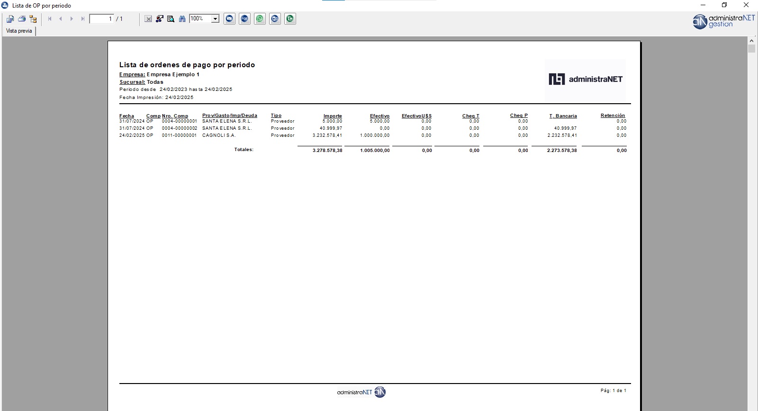
Task: Click the efectivo value 1.000.000,00
Action: pos(375,135)
